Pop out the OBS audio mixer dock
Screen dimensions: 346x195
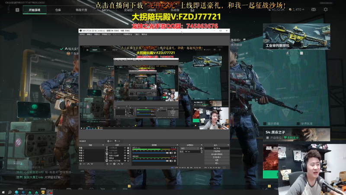177,145
